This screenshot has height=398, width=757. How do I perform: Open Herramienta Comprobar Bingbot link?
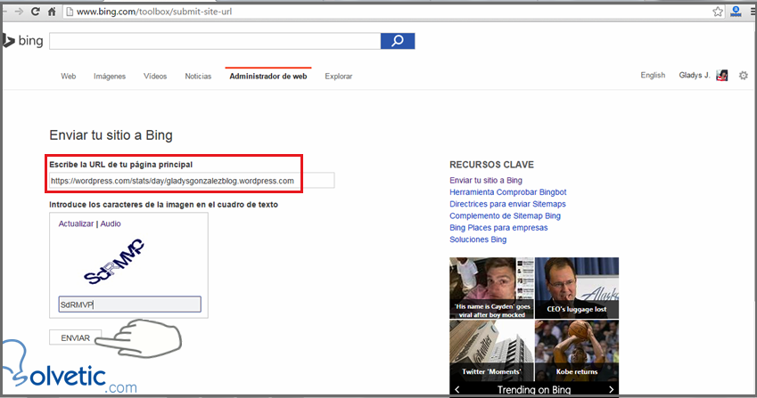click(508, 191)
